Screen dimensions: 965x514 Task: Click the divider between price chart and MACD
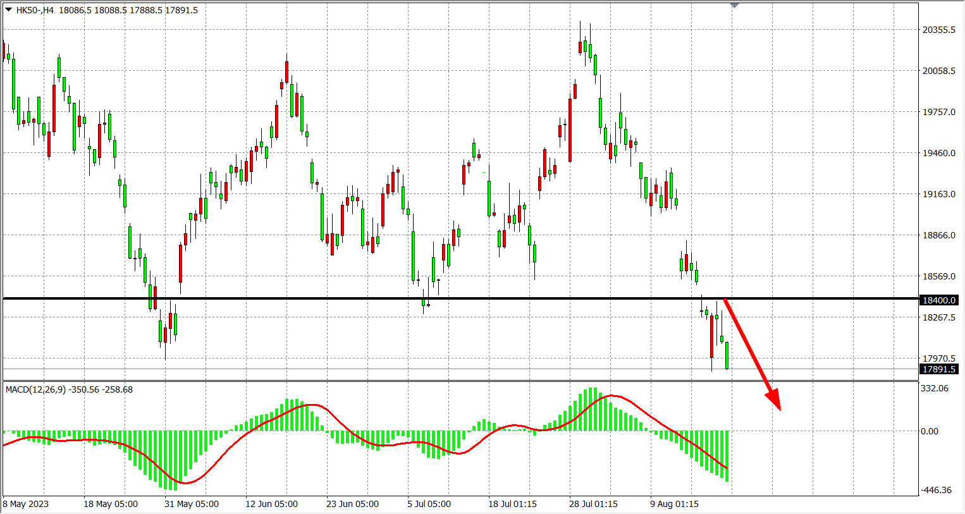(x=460, y=381)
